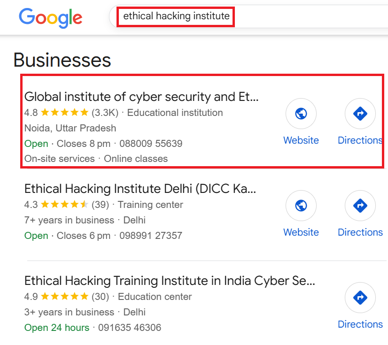This screenshot has width=388, height=345.
Task: Open Directions arrow icon for Global institute
Action: (x=360, y=114)
